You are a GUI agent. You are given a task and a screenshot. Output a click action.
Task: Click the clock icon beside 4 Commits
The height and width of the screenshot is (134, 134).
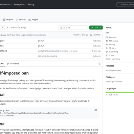pyautogui.click(x=91, y=35)
